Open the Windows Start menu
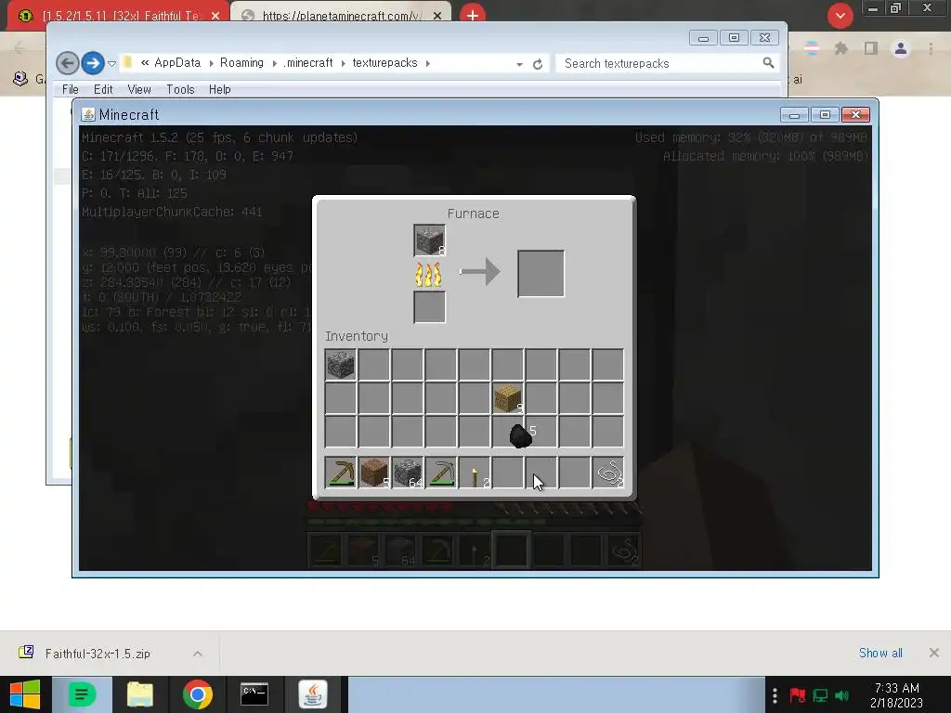Viewport: 951px width, 713px height. [x=24, y=694]
